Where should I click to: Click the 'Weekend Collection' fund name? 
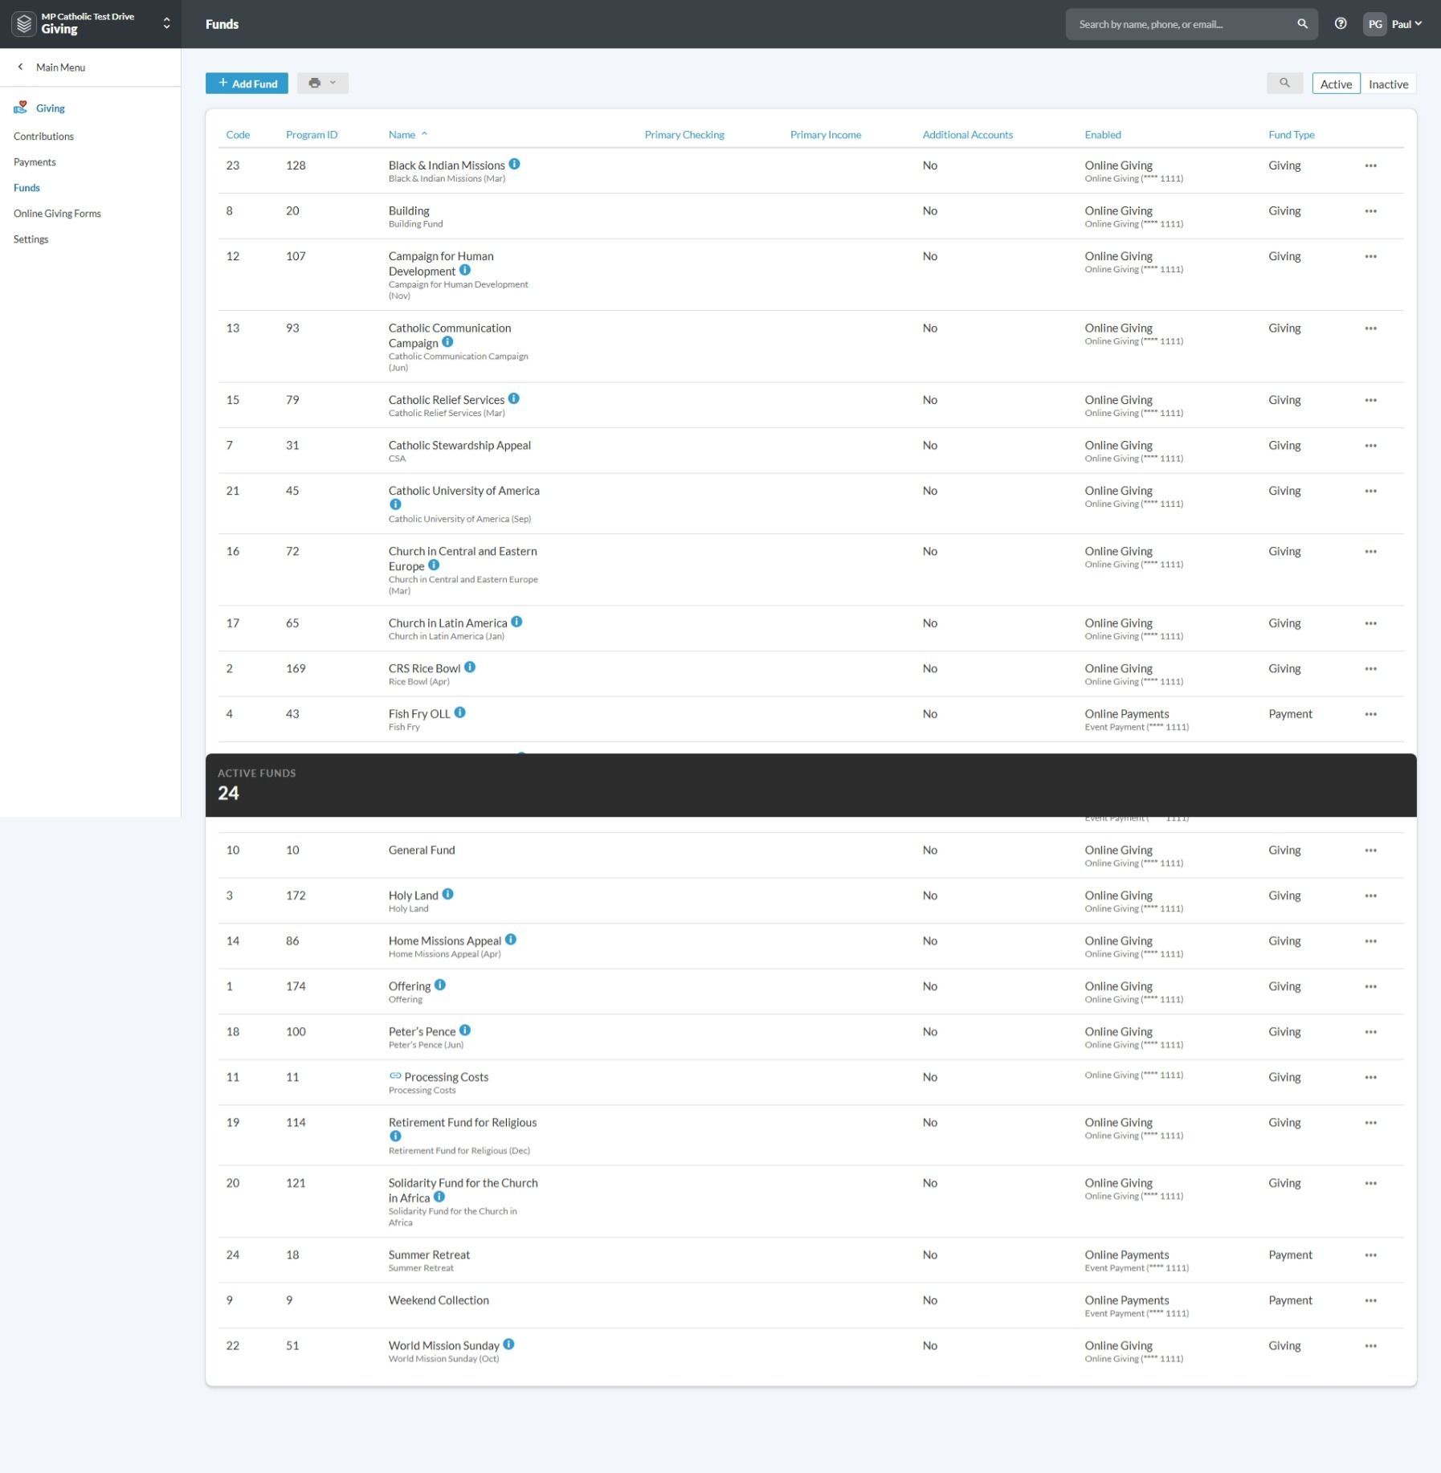(x=439, y=1300)
